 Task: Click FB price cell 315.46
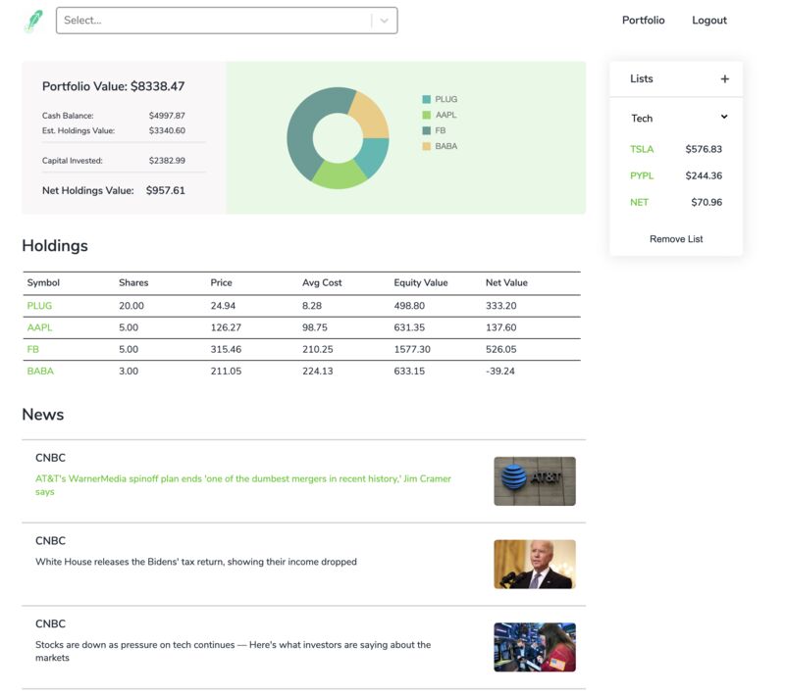point(226,349)
